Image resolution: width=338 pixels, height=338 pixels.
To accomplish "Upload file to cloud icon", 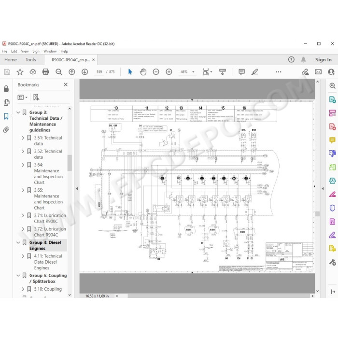I will pyautogui.click(x=33, y=72).
